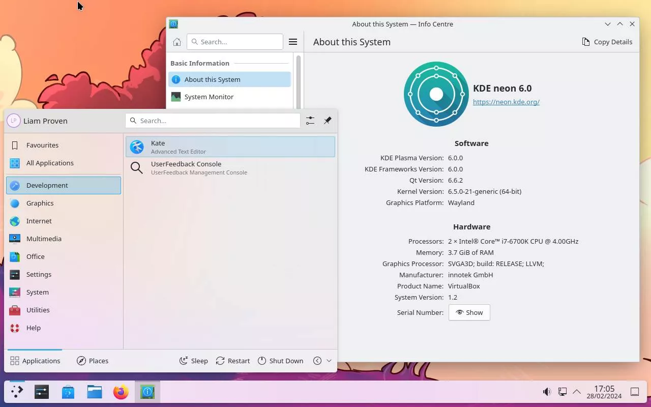651x407 pixels.
Task: Click the launcher search box
Action: 213,121
